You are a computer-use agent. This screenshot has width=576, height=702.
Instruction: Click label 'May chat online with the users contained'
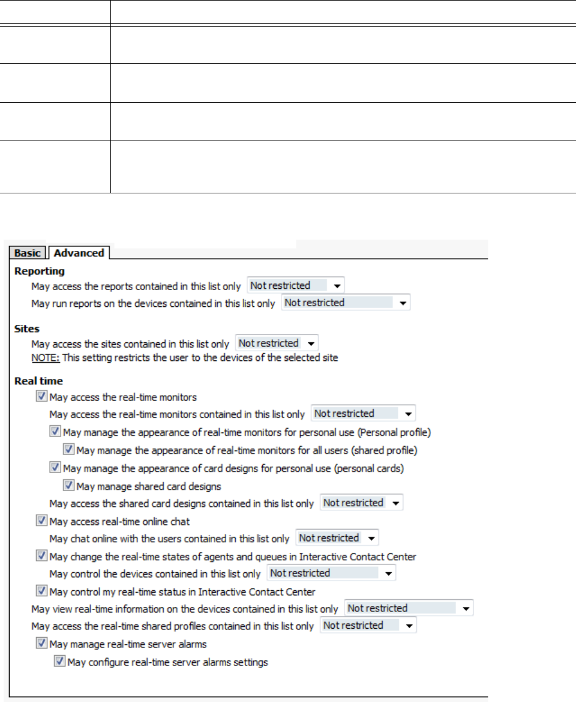[x=169, y=539]
